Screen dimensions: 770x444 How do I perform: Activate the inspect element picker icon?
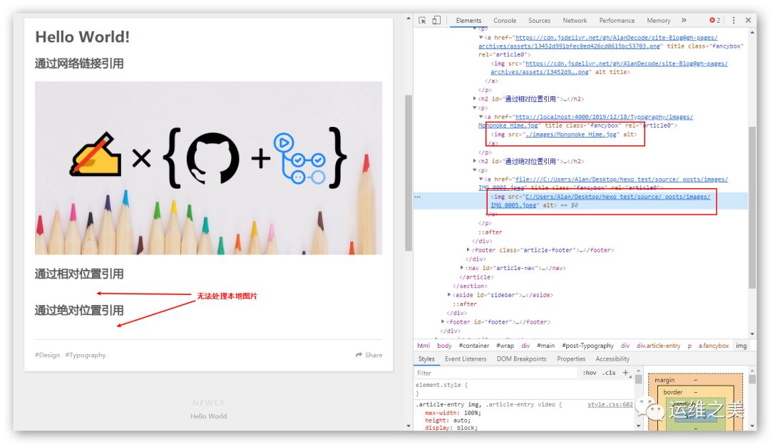point(422,20)
